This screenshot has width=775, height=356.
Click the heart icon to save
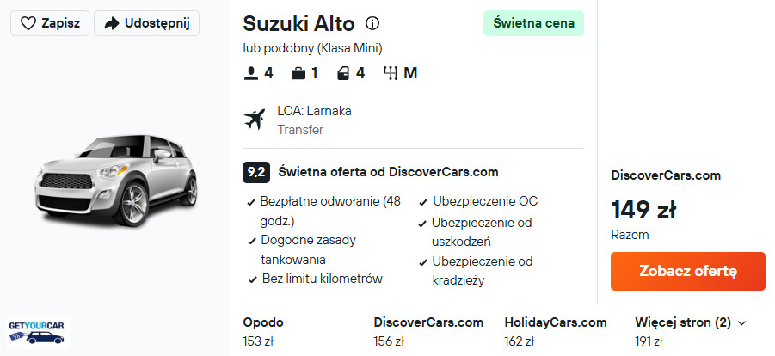(x=28, y=23)
